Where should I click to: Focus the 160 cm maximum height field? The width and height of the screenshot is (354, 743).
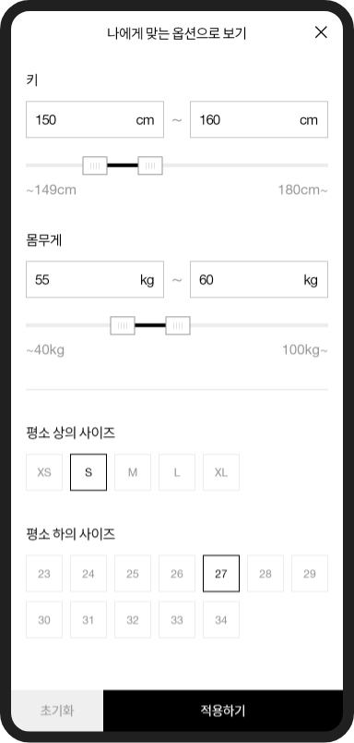pos(259,119)
